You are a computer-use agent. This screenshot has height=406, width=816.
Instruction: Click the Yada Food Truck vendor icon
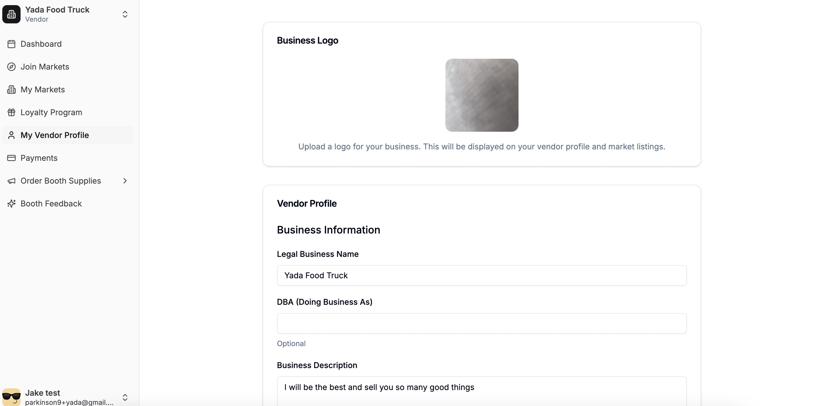point(11,14)
